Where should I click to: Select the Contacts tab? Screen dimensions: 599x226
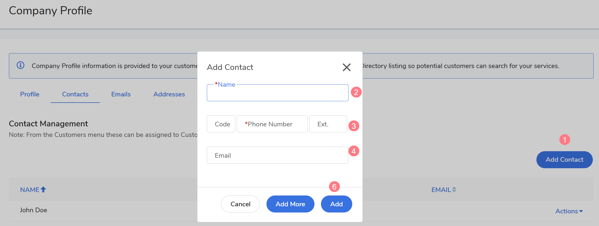75,94
